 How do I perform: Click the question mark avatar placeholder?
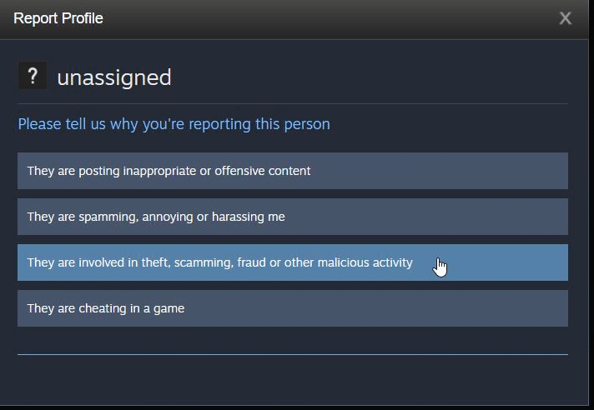coord(33,76)
